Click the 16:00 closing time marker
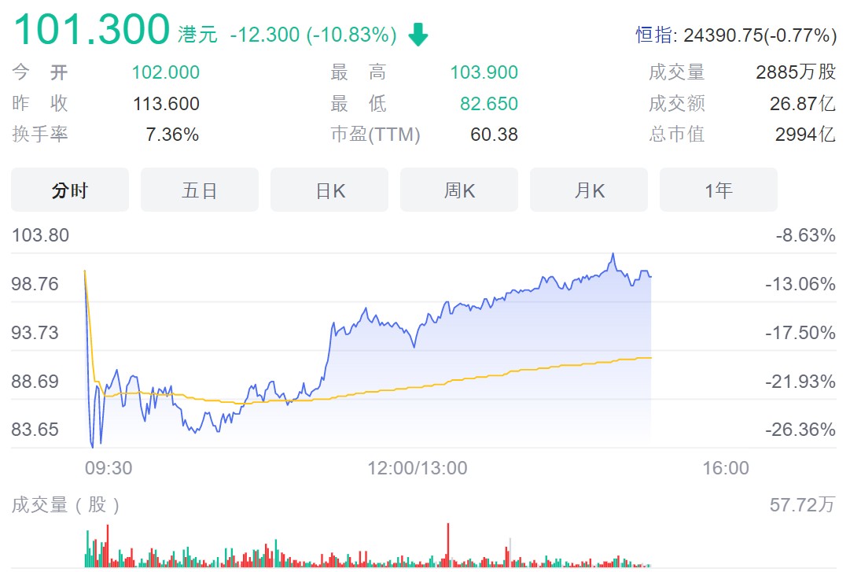This screenshot has width=861, height=572. [726, 468]
